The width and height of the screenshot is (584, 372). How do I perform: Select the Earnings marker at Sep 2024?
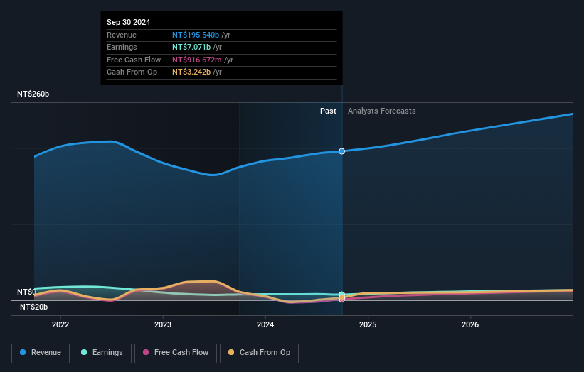click(x=342, y=295)
